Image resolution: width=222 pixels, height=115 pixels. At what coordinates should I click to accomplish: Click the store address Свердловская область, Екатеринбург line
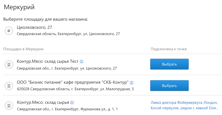tap(68, 34)
